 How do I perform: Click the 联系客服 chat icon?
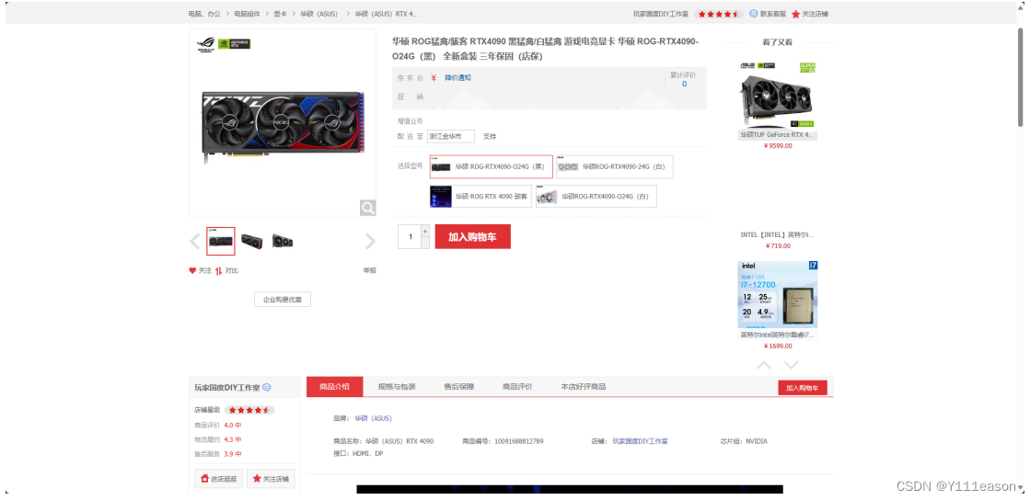754,14
